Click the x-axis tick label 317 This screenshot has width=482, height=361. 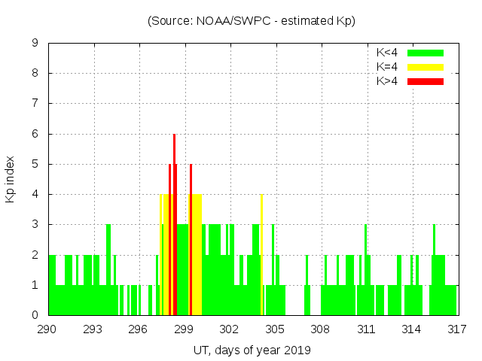click(x=456, y=329)
